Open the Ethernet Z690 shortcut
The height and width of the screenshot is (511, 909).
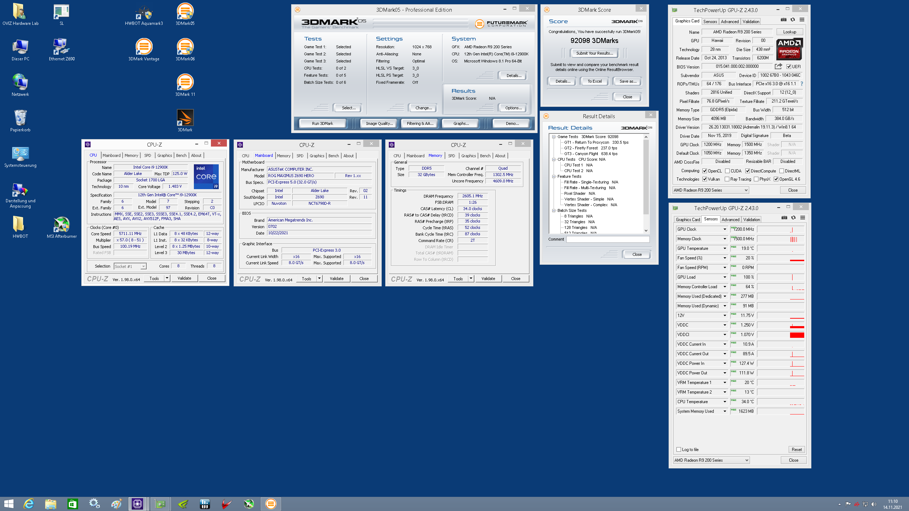pos(62,50)
